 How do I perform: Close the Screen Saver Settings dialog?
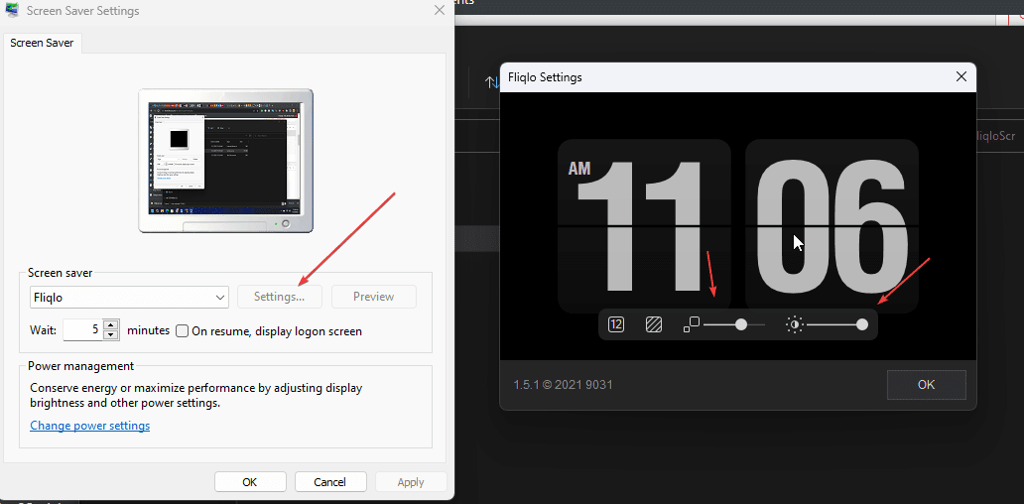coord(440,11)
